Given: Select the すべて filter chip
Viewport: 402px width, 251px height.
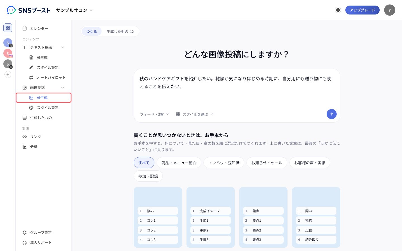Looking at the screenshot, I should (144, 163).
